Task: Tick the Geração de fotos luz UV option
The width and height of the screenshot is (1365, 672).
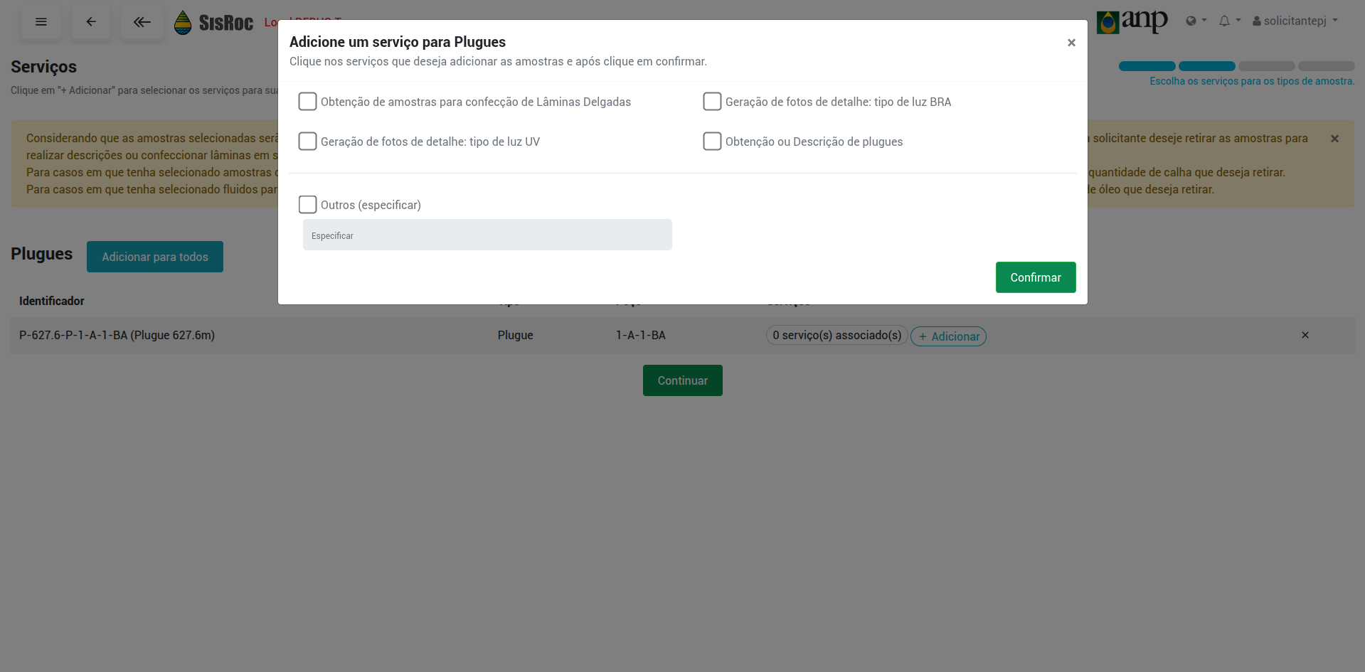Action: coord(307,142)
